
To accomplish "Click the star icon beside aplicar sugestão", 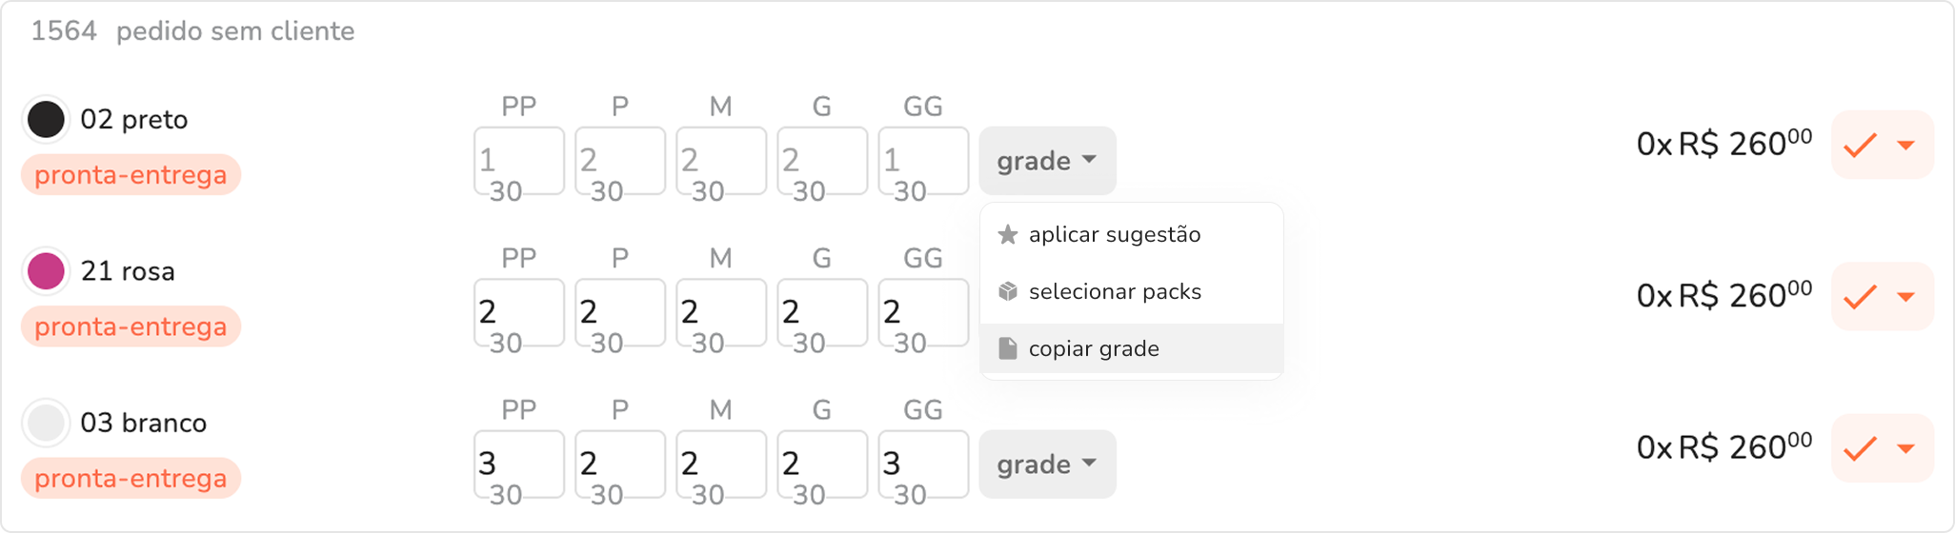I will [1007, 234].
